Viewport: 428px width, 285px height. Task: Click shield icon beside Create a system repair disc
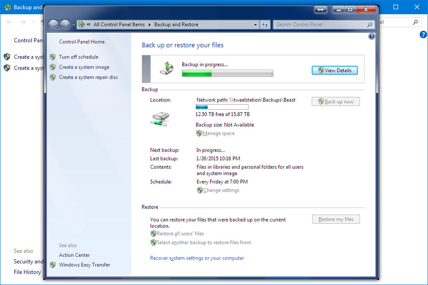click(x=52, y=77)
